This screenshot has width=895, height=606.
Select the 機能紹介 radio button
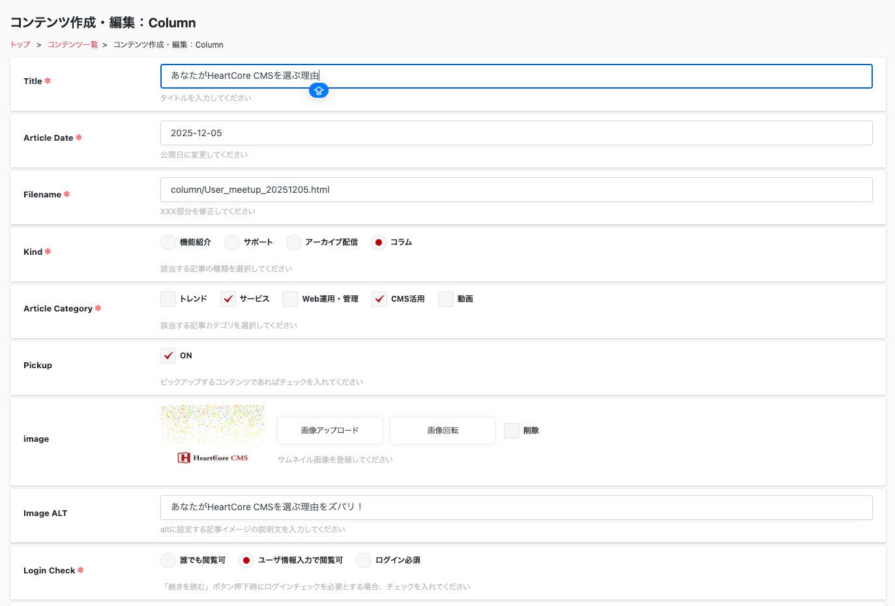tap(168, 242)
